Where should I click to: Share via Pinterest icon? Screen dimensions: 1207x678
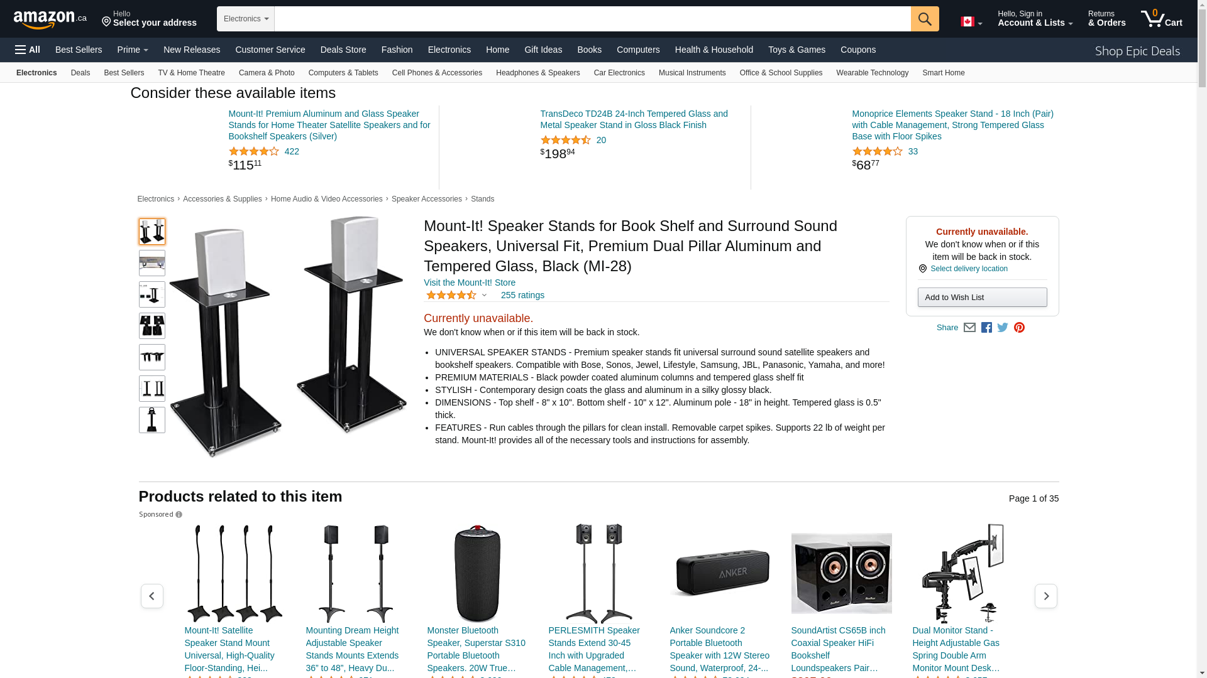click(1019, 328)
